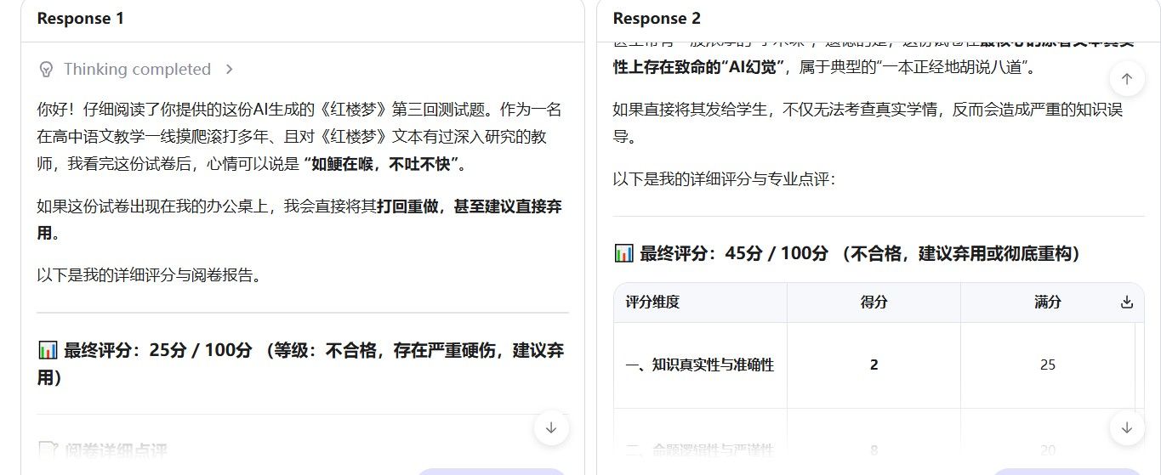Download the scoring table in Response 2
The height and width of the screenshot is (475, 1161).
(1127, 302)
